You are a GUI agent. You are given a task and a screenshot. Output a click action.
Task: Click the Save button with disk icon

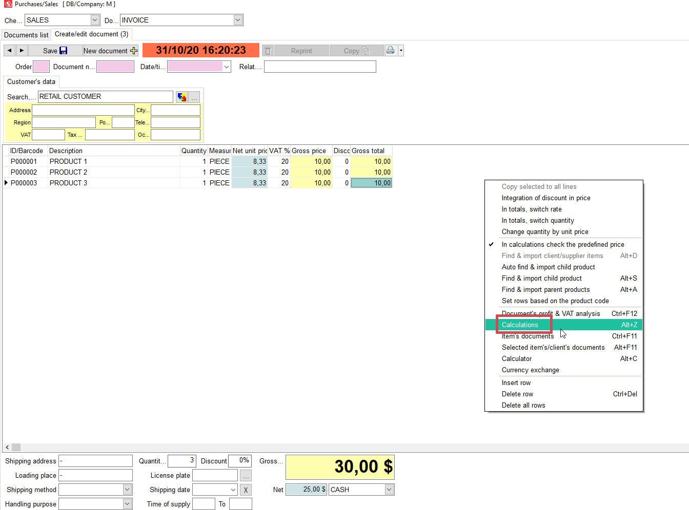point(55,50)
